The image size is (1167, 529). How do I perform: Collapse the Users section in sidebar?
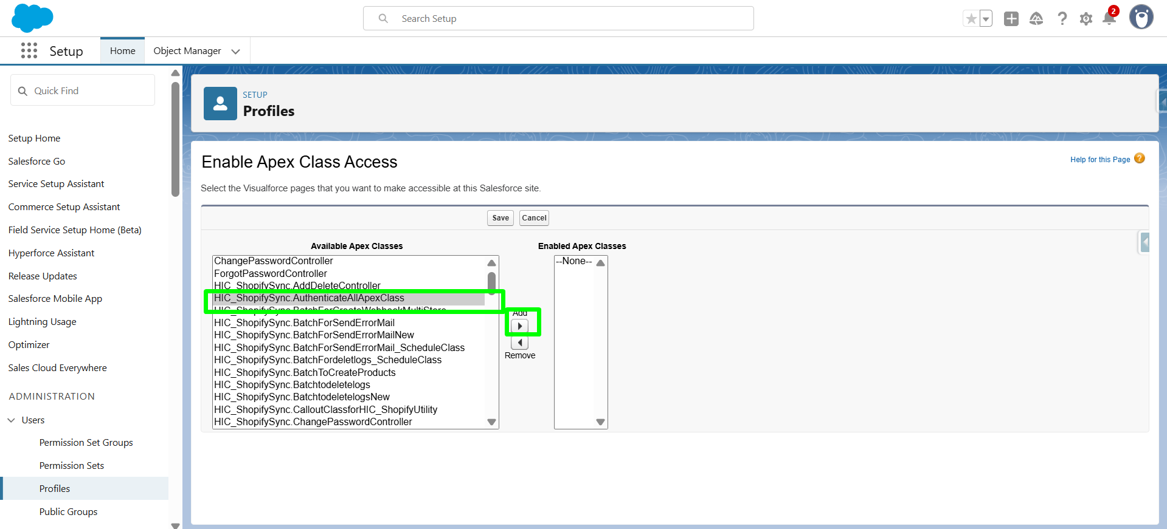coord(12,420)
